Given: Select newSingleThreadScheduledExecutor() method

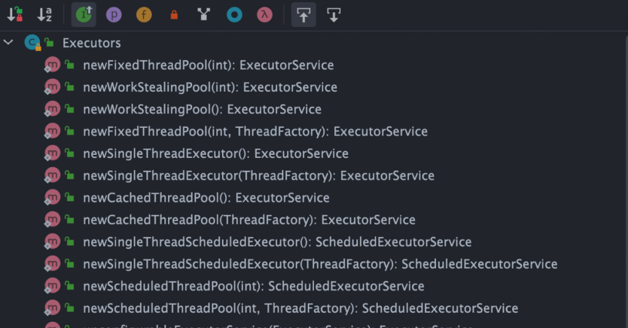Looking at the screenshot, I should (x=277, y=242).
